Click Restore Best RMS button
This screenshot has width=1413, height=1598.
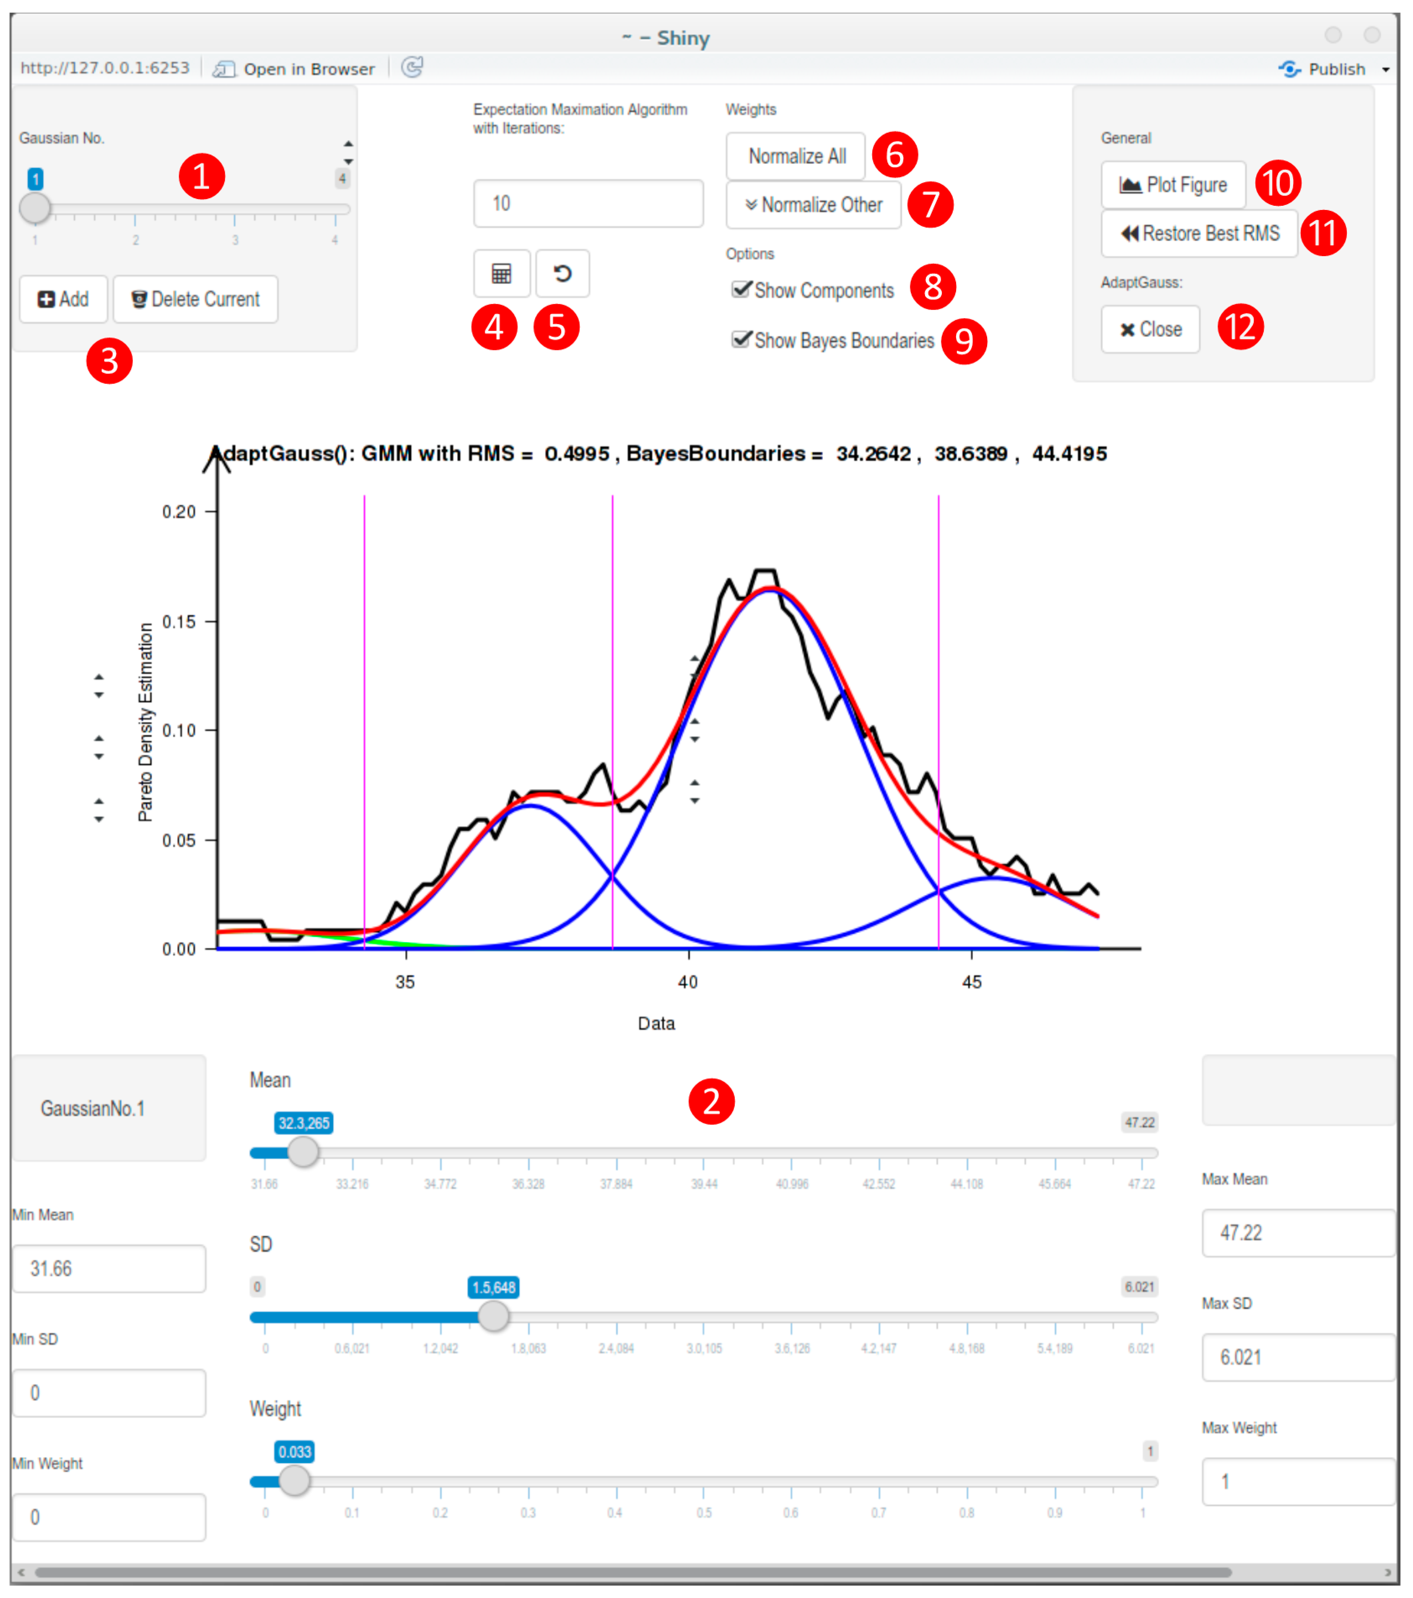(1200, 233)
